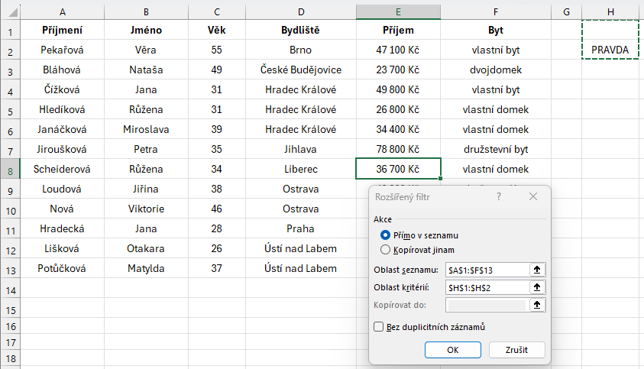Click the Kopírovat do range selector arrow

537,305
